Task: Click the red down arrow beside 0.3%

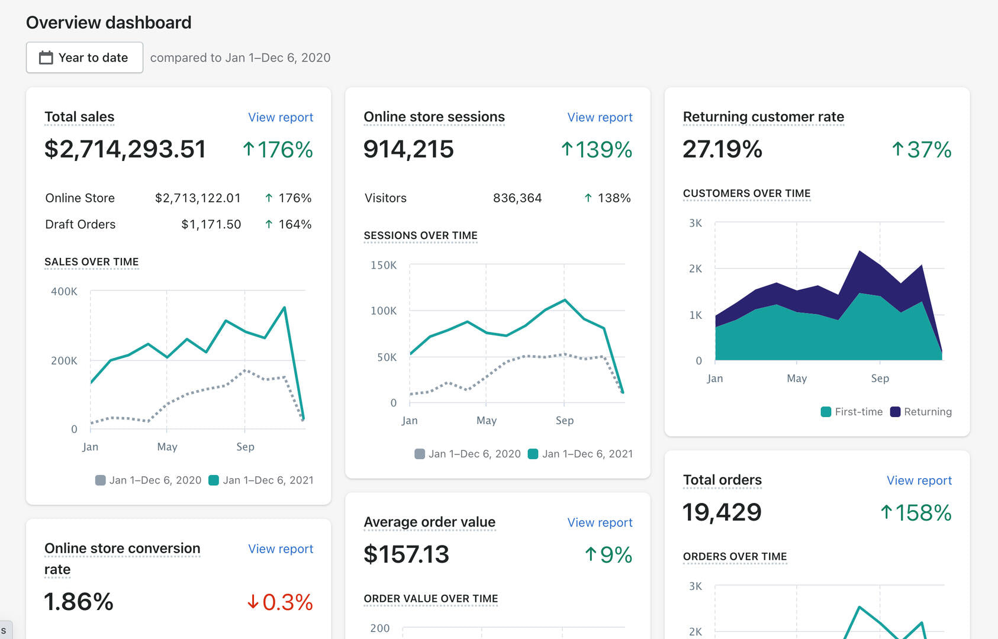Action: point(253,602)
